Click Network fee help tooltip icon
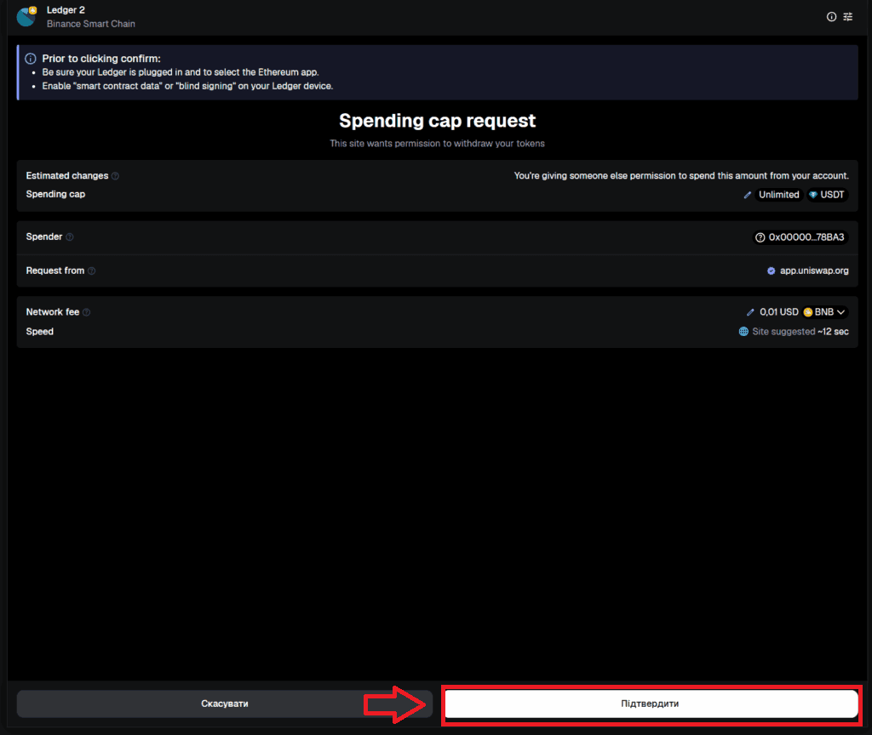 (86, 312)
